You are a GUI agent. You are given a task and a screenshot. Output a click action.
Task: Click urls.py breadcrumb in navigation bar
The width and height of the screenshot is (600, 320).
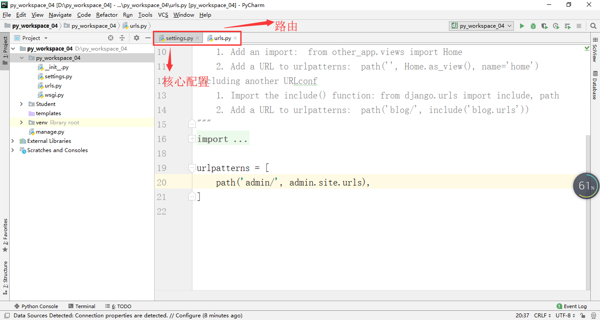[135, 26]
